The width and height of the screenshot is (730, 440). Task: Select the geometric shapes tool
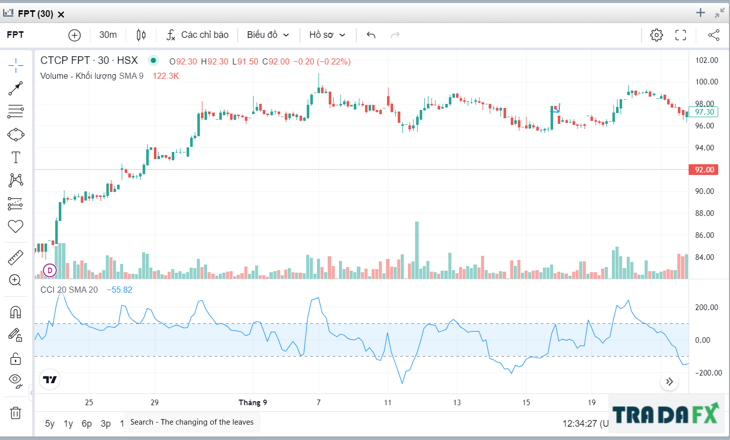16,135
